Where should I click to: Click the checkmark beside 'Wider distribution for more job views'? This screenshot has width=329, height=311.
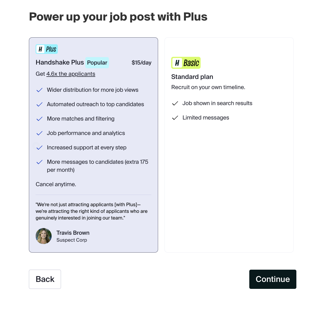click(x=39, y=90)
